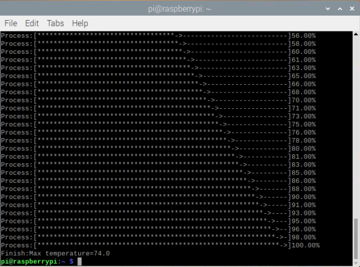Click the 61.00% progress value
The height and width of the screenshot is (267, 360).
pyautogui.click(x=303, y=60)
